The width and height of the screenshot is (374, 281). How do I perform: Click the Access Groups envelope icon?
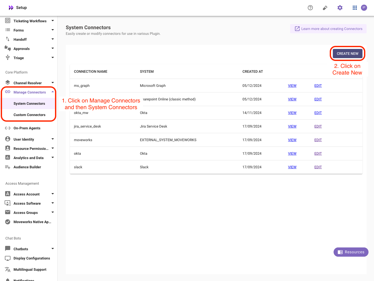(x=8, y=212)
